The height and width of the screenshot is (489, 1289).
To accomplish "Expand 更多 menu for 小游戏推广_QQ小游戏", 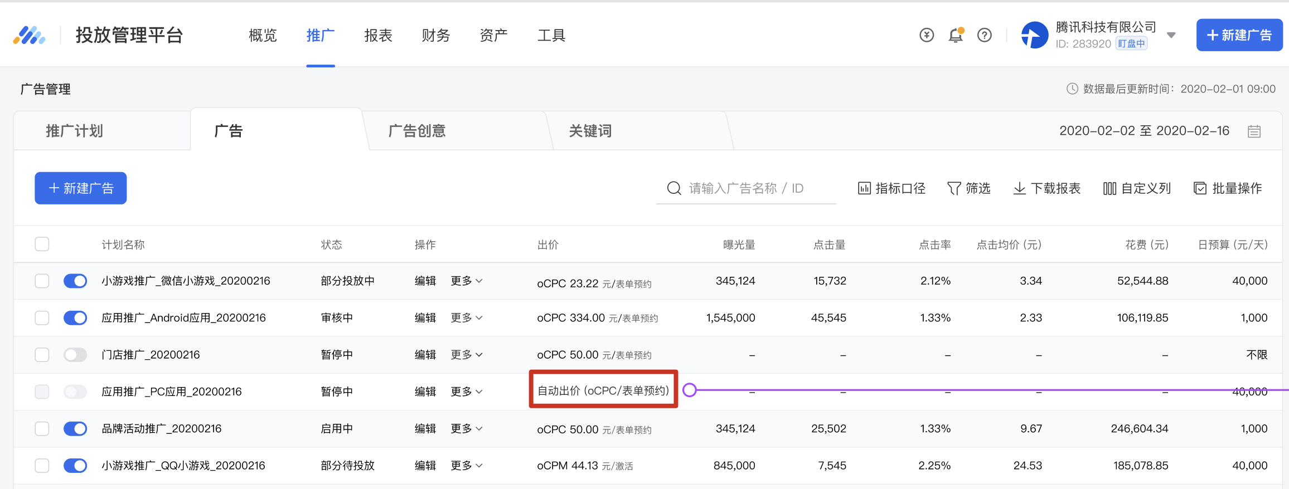I will pyautogui.click(x=467, y=465).
